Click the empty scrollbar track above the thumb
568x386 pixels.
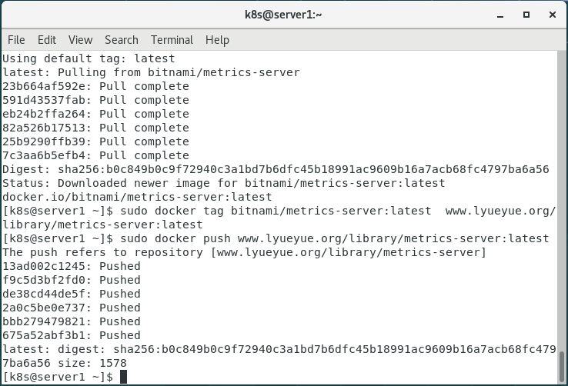(x=563, y=192)
